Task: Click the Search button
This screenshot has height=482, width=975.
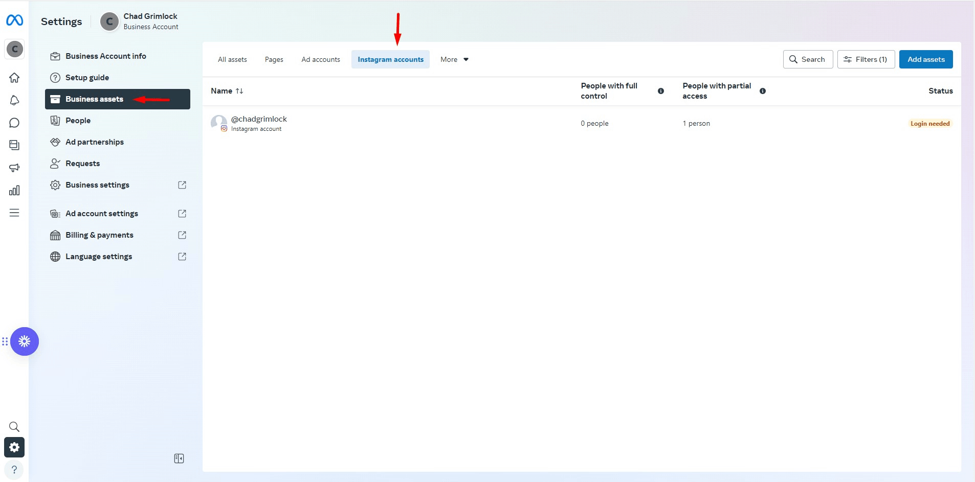Action: click(x=808, y=59)
